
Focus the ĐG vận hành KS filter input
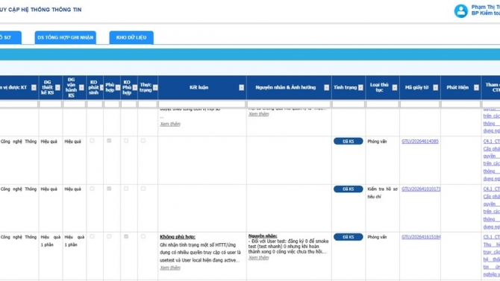(x=75, y=104)
